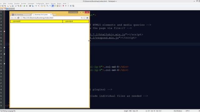Bookmark page with the star icon
Image resolution: width=200 pixels, height=112 pixels.
84,18
